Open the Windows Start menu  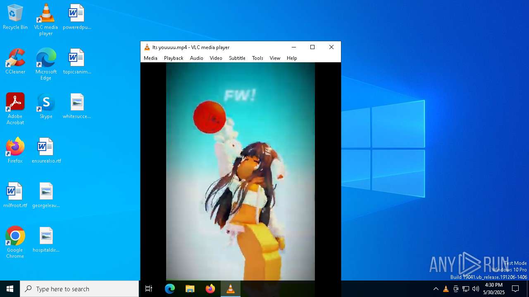(10, 289)
